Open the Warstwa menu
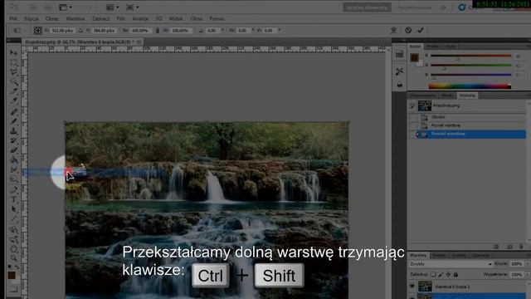 [x=76, y=18]
